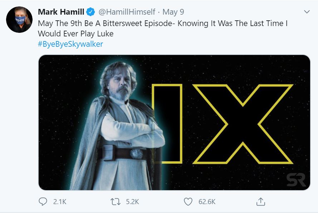Viewport: 318px width, 213px height.
Task: Click the retweet arrows icon
Action: pyautogui.click(x=115, y=202)
